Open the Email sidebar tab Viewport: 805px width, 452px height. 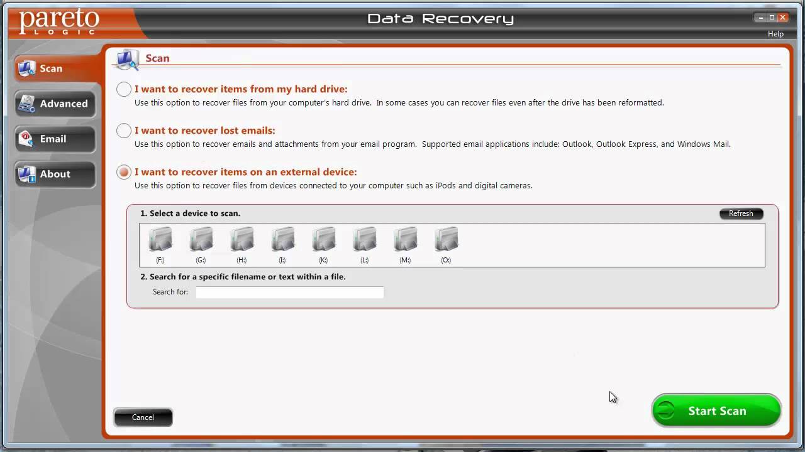point(55,139)
